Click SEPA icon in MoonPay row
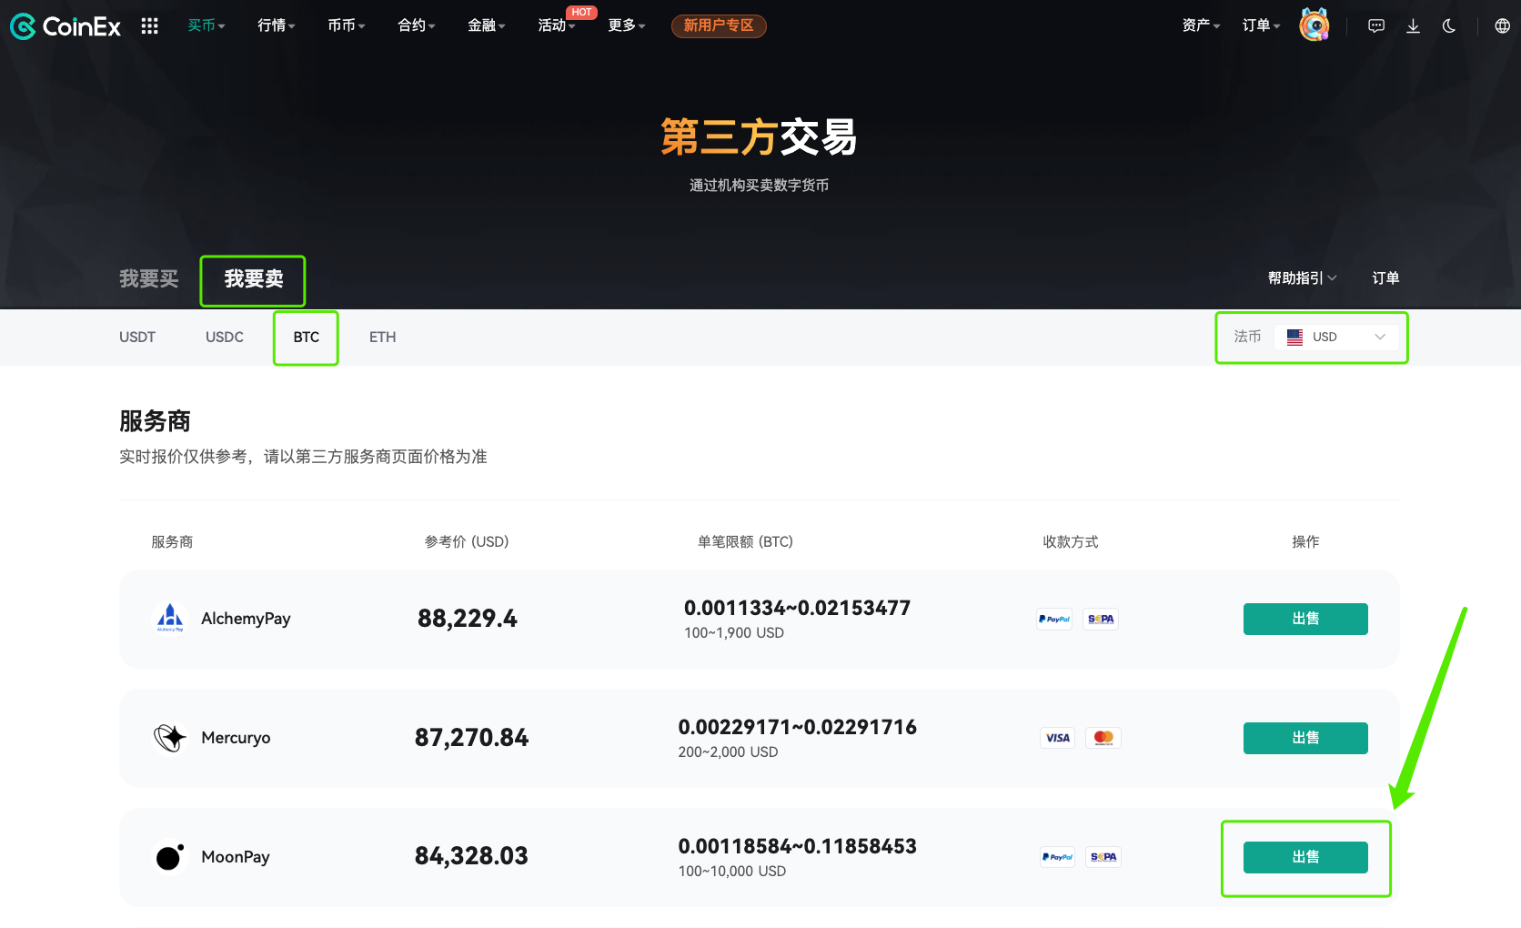This screenshot has height=928, width=1521. pos(1103,857)
